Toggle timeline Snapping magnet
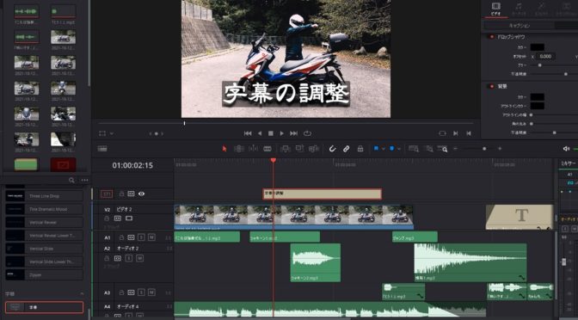The image size is (578, 320). tap(332, 149)
